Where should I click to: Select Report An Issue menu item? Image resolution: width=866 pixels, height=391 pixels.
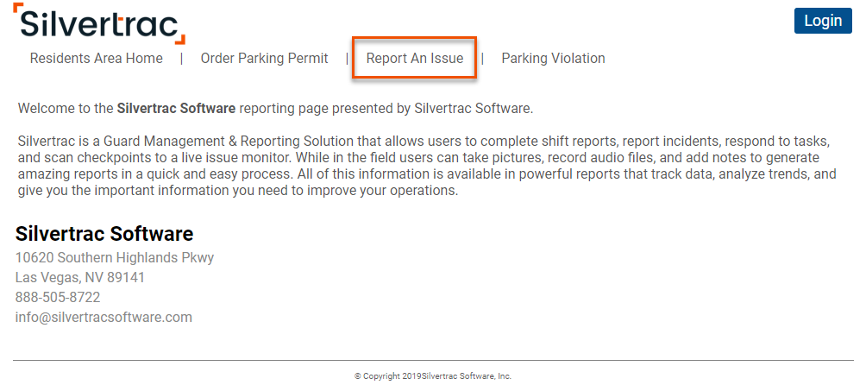(415, 59)
